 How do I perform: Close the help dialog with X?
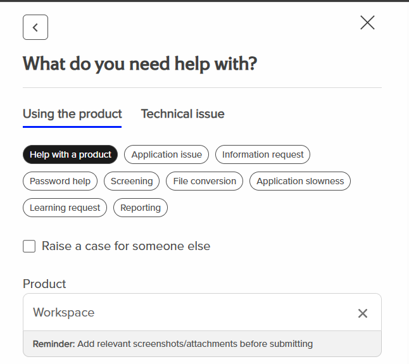(367, 23)
